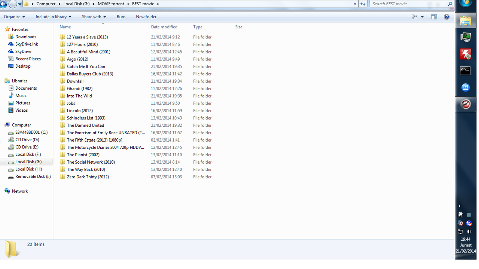The width and height of the screenshot is (479, 269).
Task: Select Computer in navigation pane
Action: coord(21,125)
